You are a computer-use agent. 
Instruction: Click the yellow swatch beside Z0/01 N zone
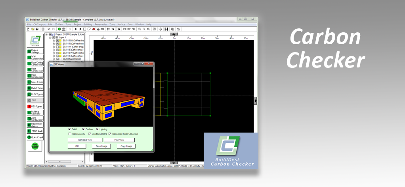pyautogui.click(x=60, y=43)
